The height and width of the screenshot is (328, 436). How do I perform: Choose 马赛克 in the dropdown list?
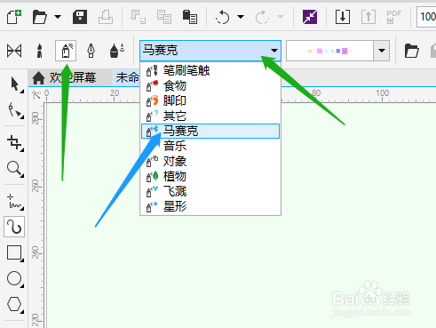210,131
